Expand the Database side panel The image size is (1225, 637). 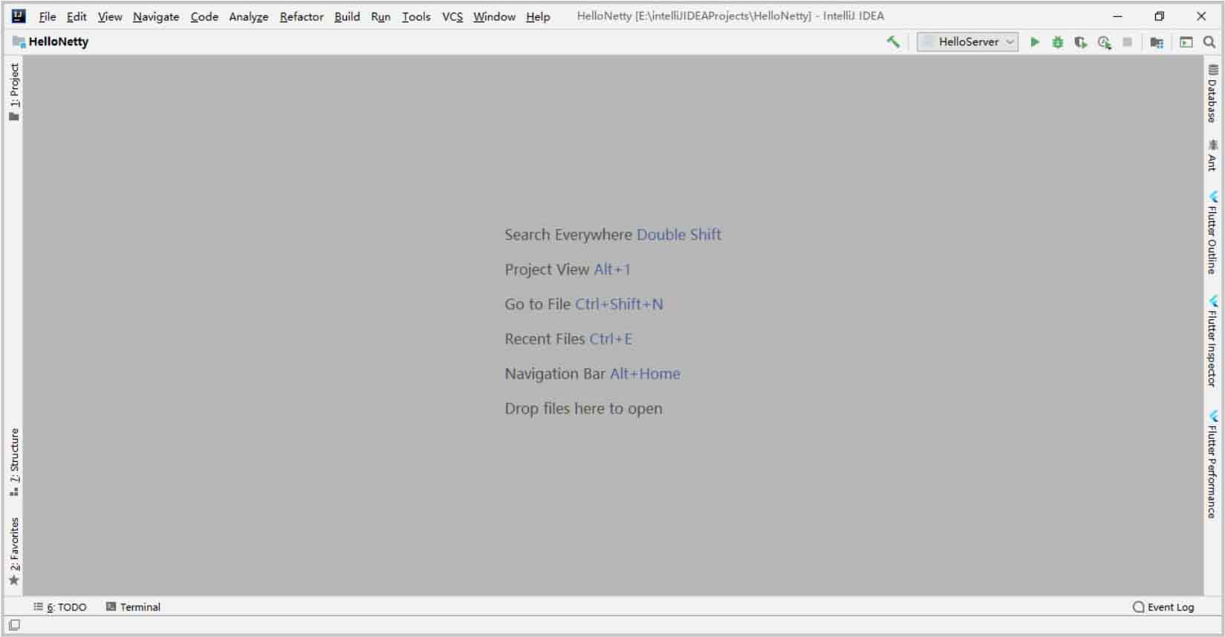(1212, 94)
